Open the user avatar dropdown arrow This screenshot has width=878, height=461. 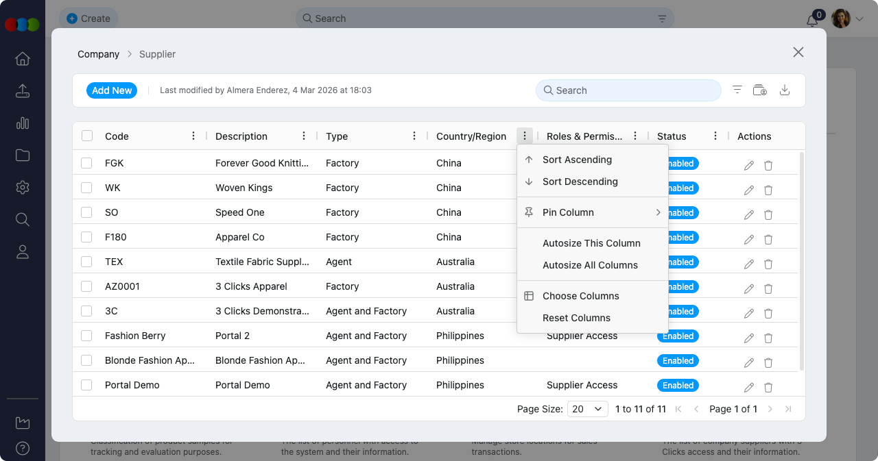[x=859, y=19]
